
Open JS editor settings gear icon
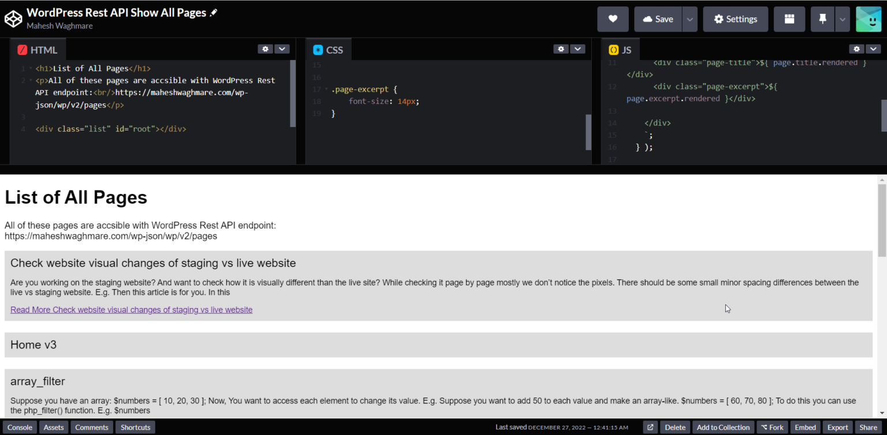click(x=856, y=49)
